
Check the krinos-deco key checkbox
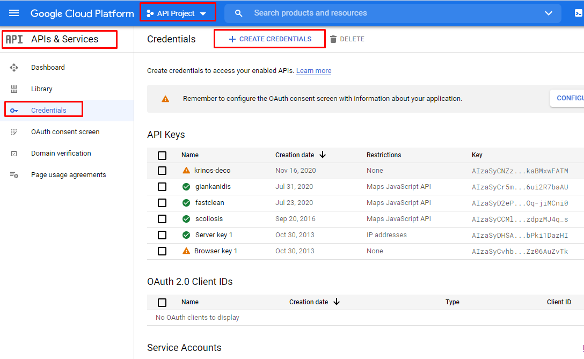click(162, 171)
